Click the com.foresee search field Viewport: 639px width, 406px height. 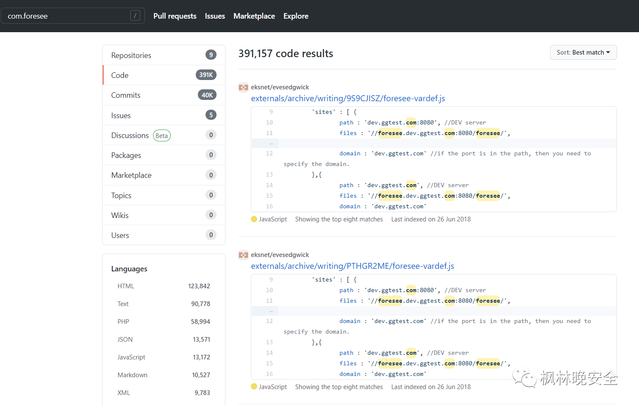(73, 16)
